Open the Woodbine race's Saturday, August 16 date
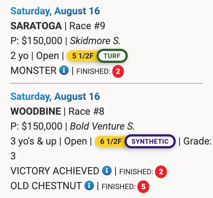 tap(55, 97)
